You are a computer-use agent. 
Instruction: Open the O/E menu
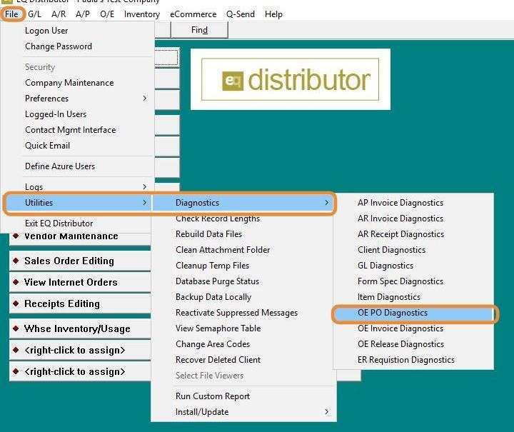tap(107, 14)
